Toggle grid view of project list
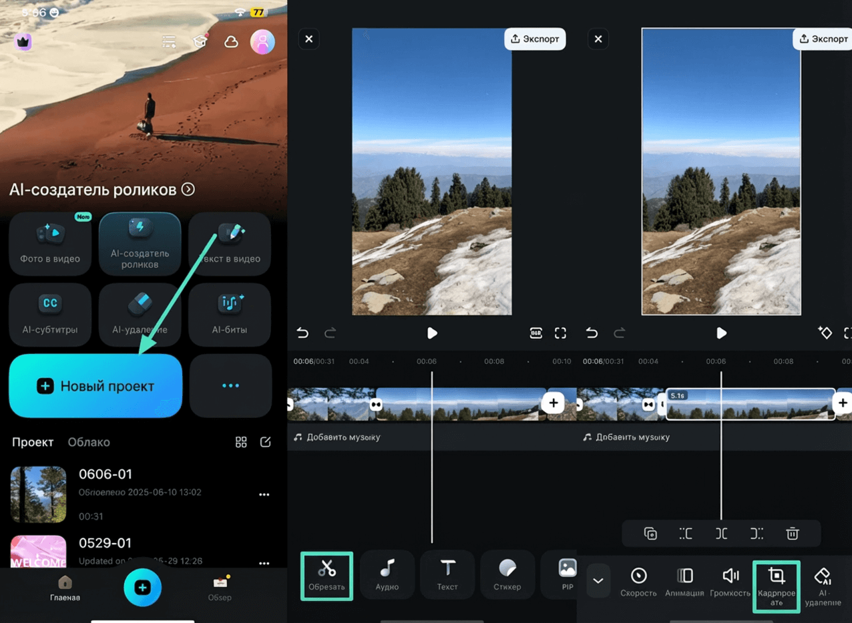The width and height of the screenshot is (852, 623). 241,442
